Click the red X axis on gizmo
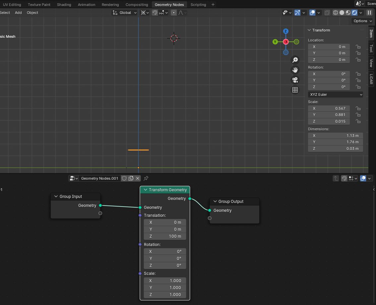The height and width of the screenshot is (305, 376). [285, 42]
